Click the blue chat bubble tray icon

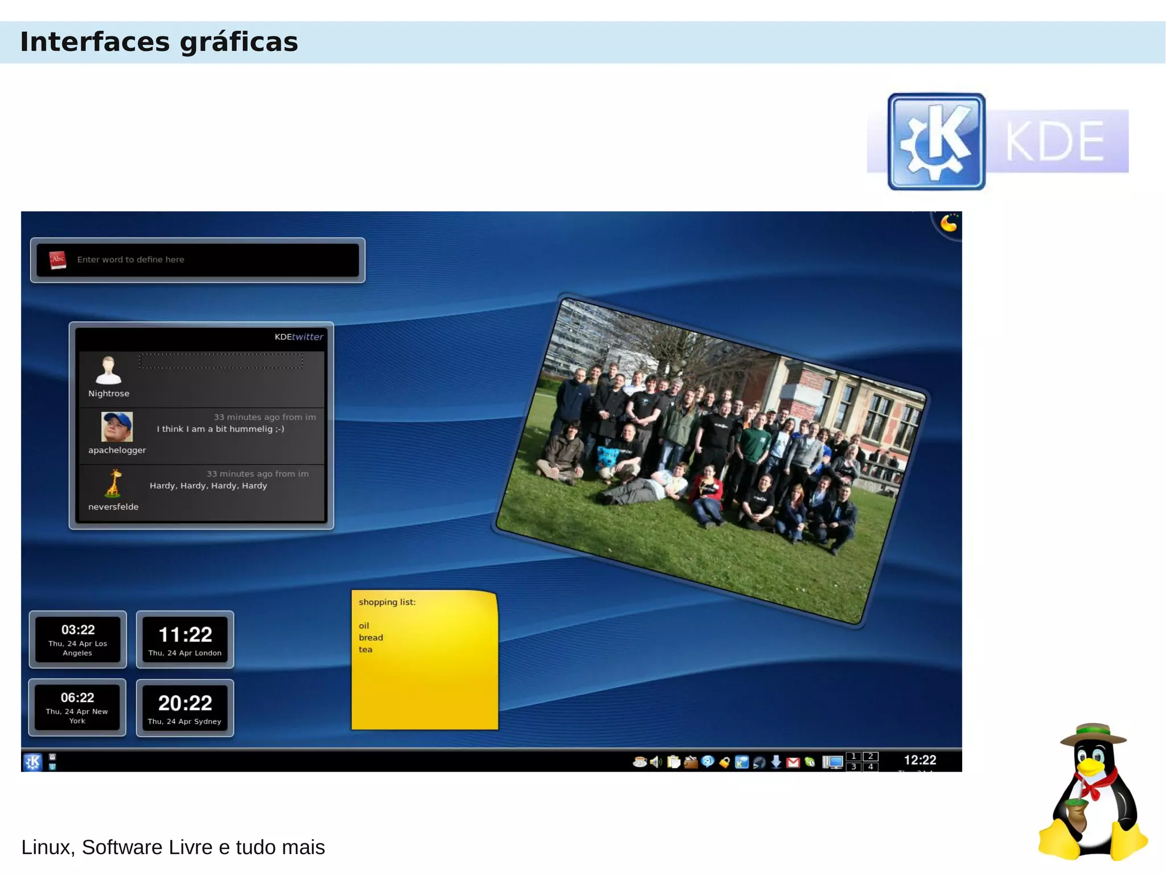[708, 762]
